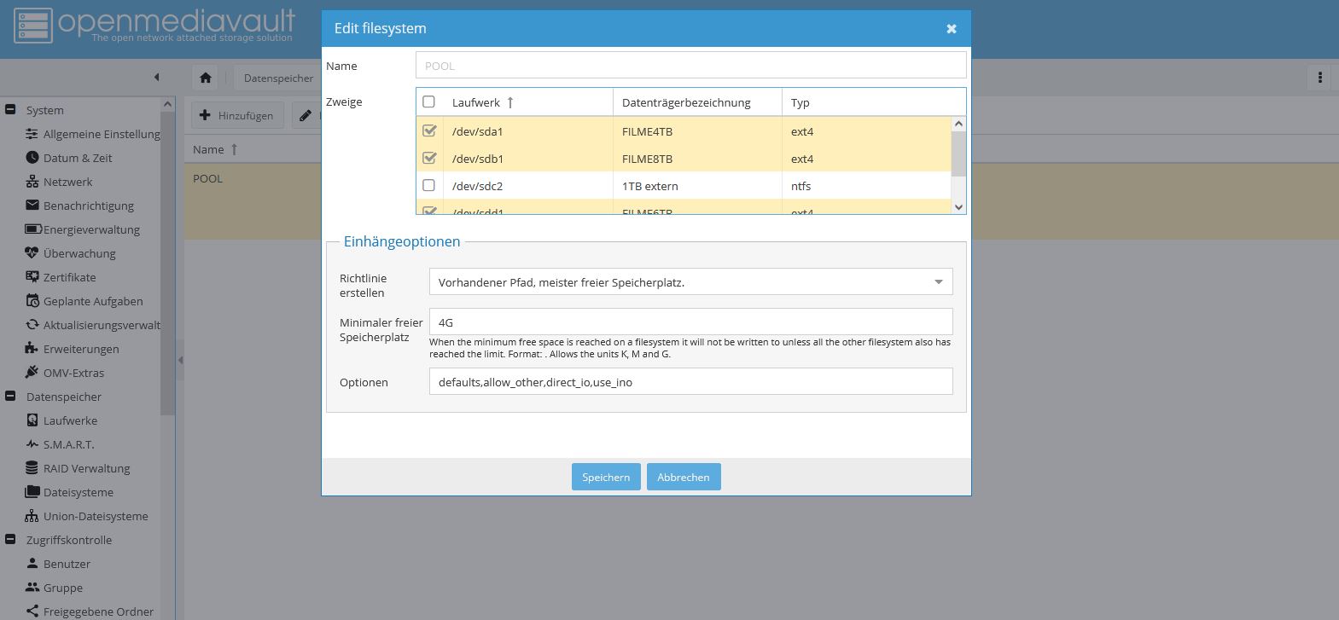Open Union-Dateisysteme in the sidebar

[x=96, y=516]
